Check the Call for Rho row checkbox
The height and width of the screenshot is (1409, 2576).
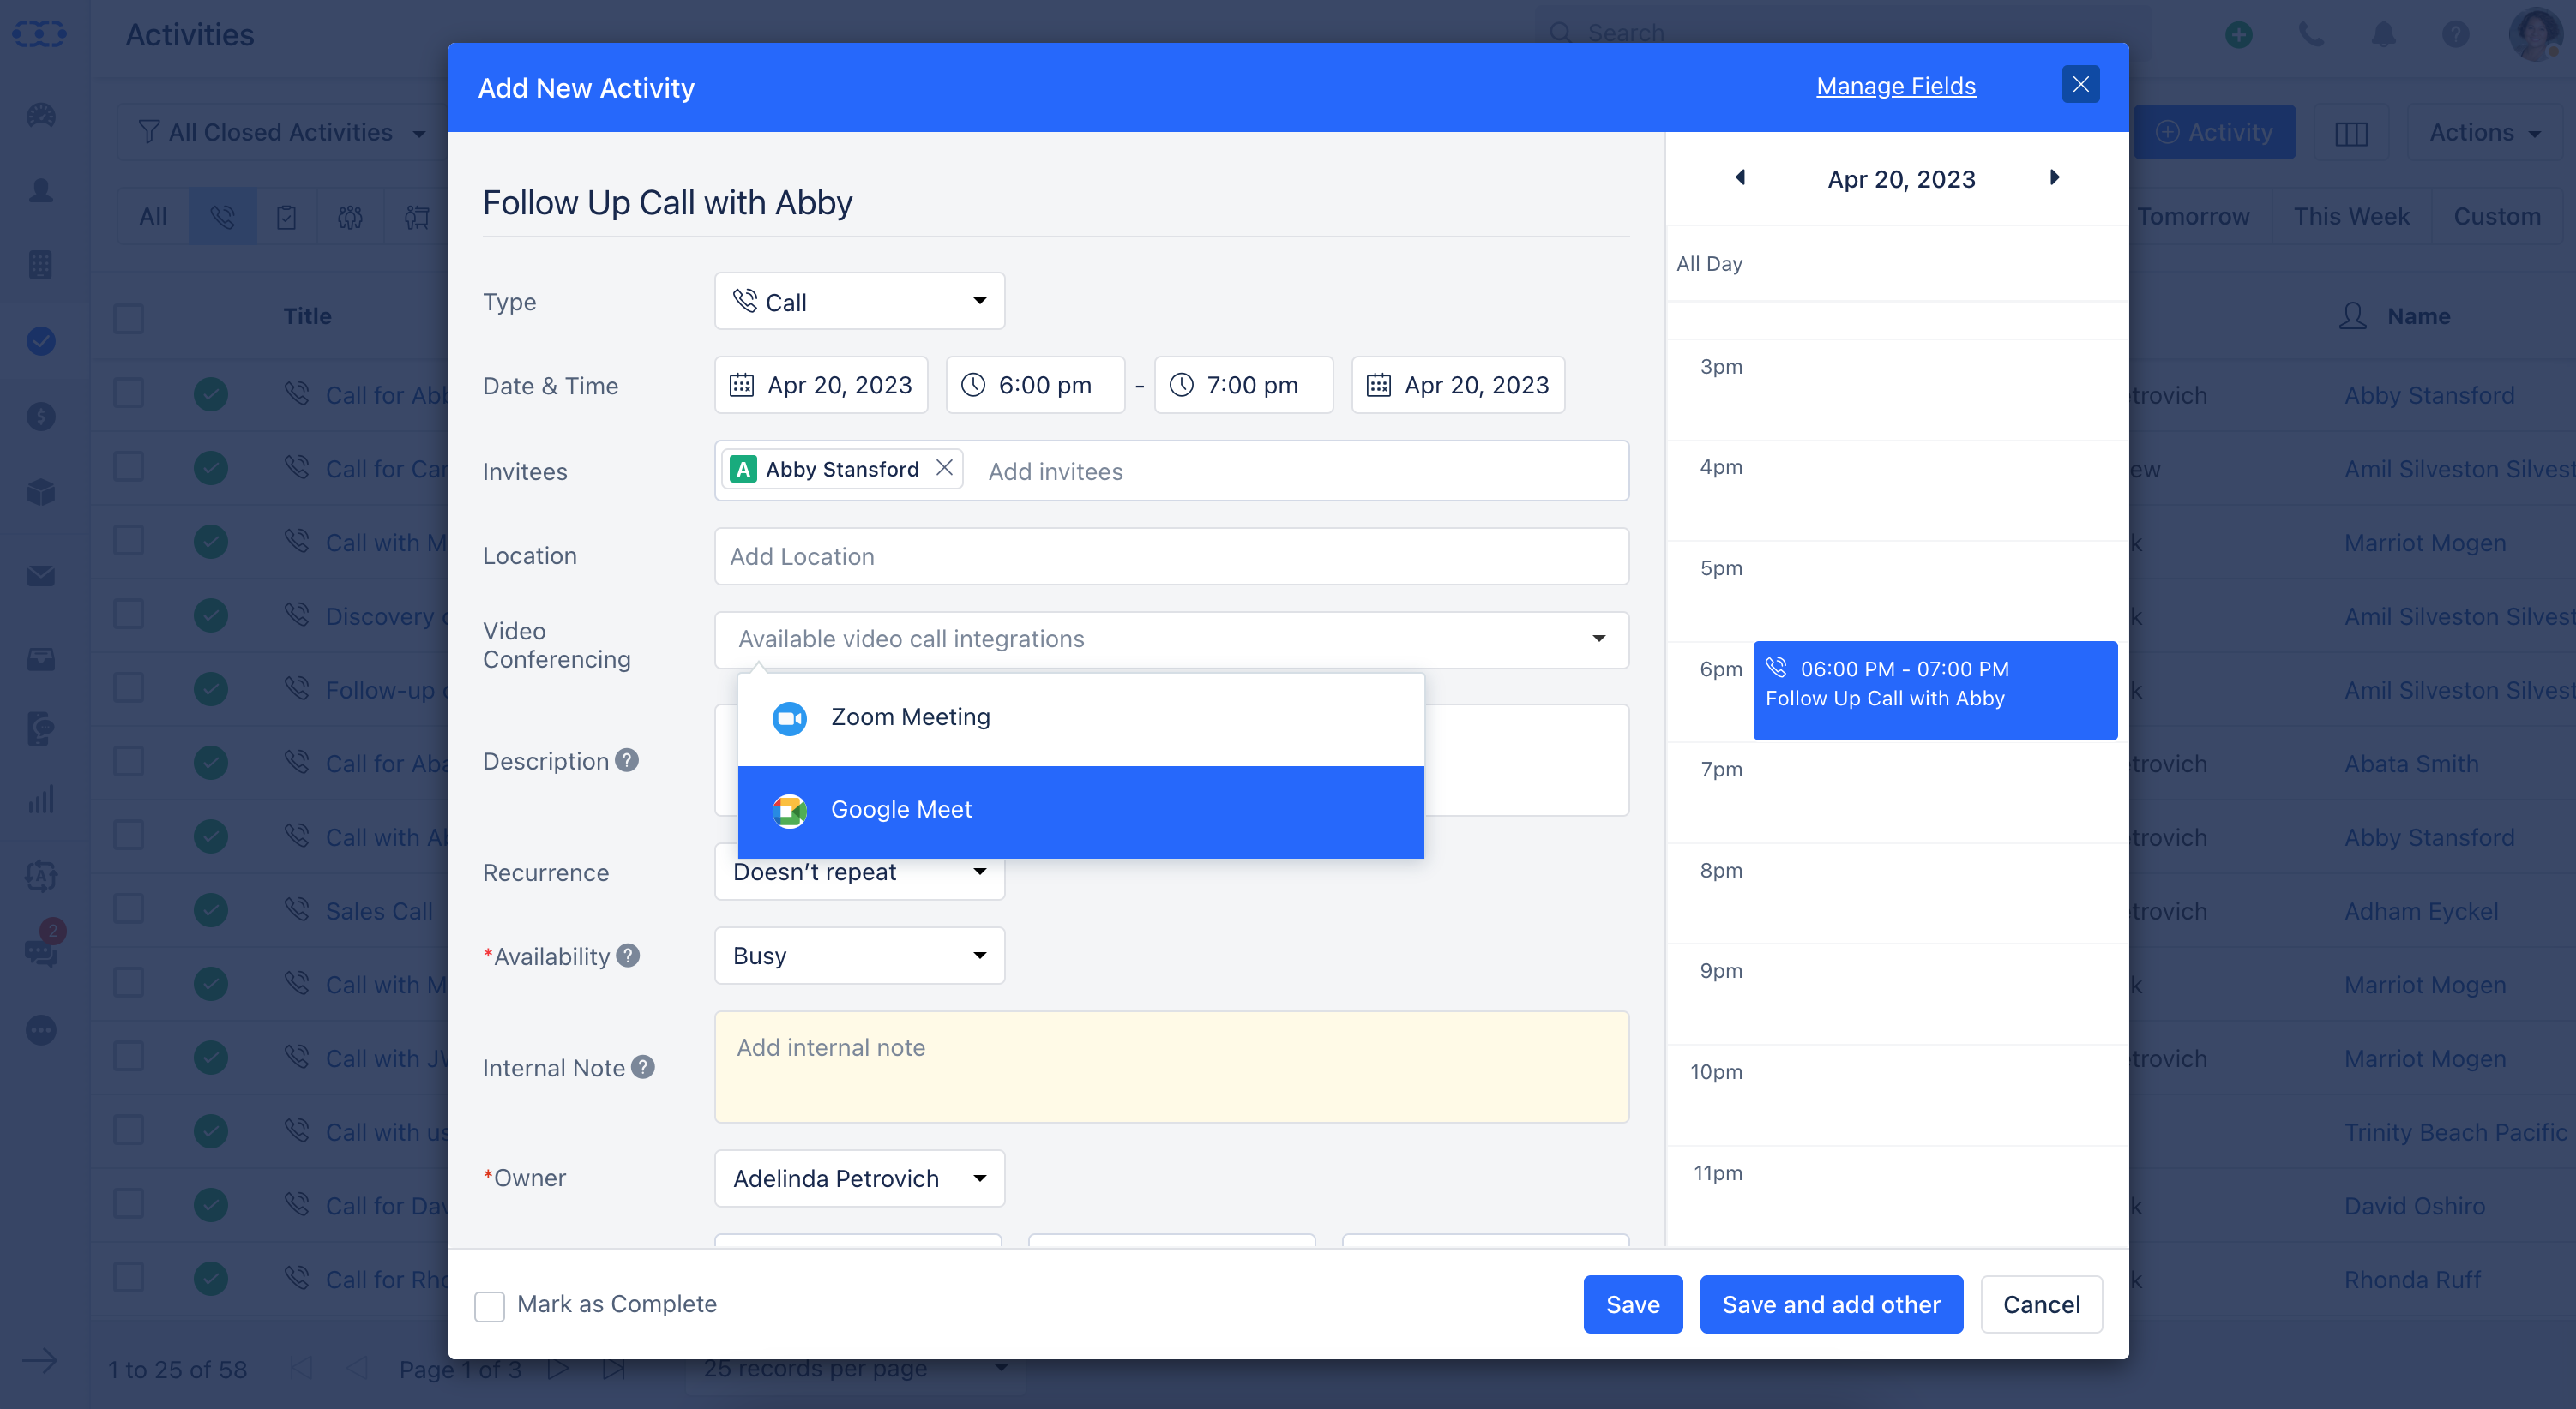128,1277
